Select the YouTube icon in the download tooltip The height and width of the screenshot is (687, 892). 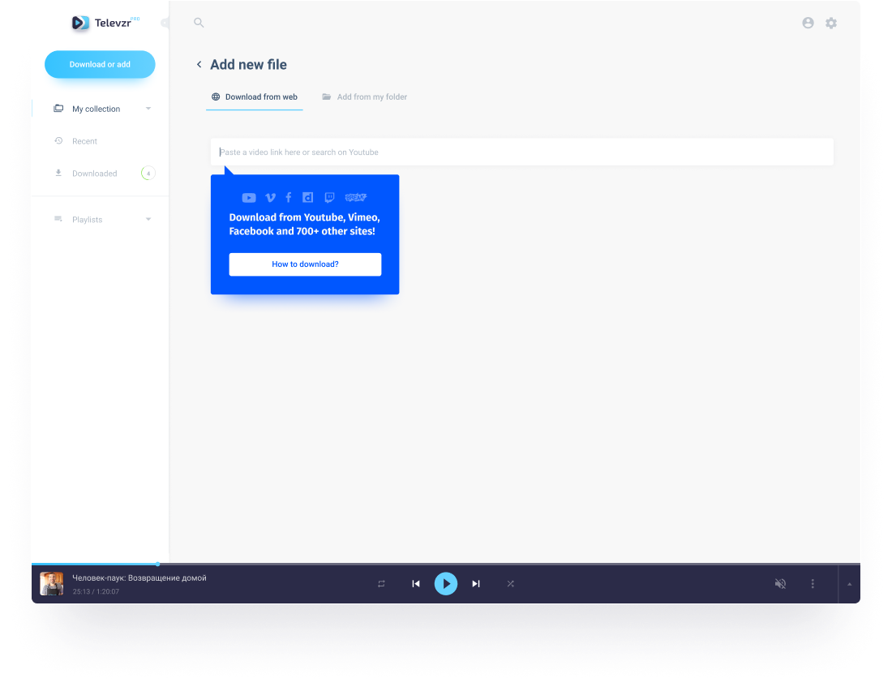tap(249, 197)
